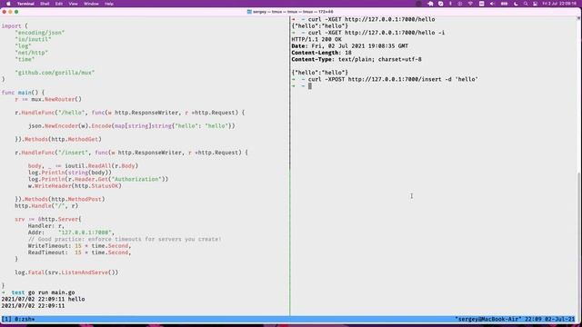Click the 'Good practice: enforce timeouts' comment
Viewport: 582px width, 327px height.
(x=125, y=239)
